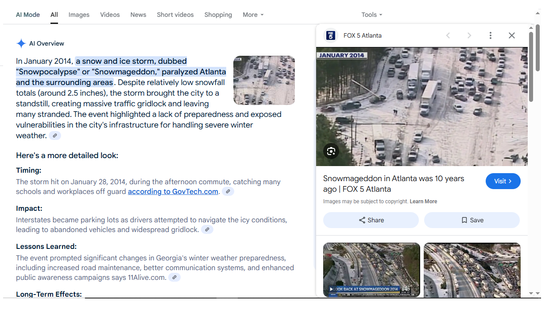The image size is (549, 310).
Task: Switch to Shopping tab
Action: [218, 15]
